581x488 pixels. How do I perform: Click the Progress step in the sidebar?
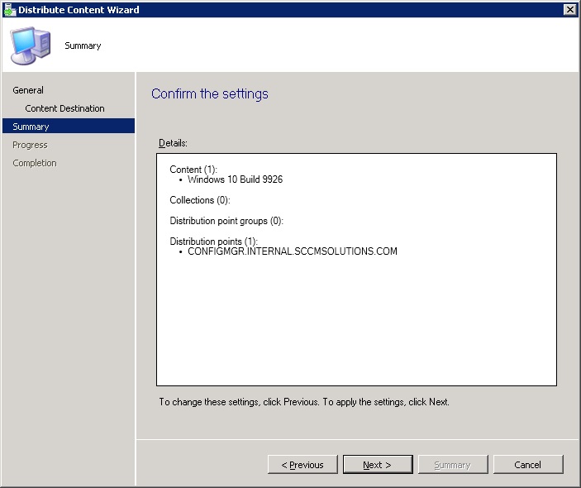pos(30,145)
